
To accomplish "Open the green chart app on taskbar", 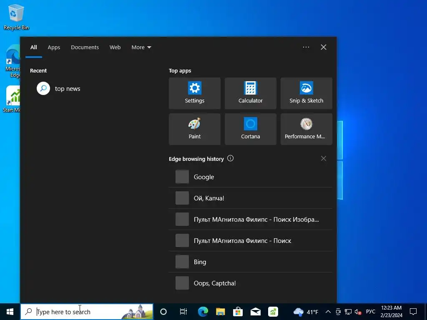I will pyautogui.click(x=273, y=312).
